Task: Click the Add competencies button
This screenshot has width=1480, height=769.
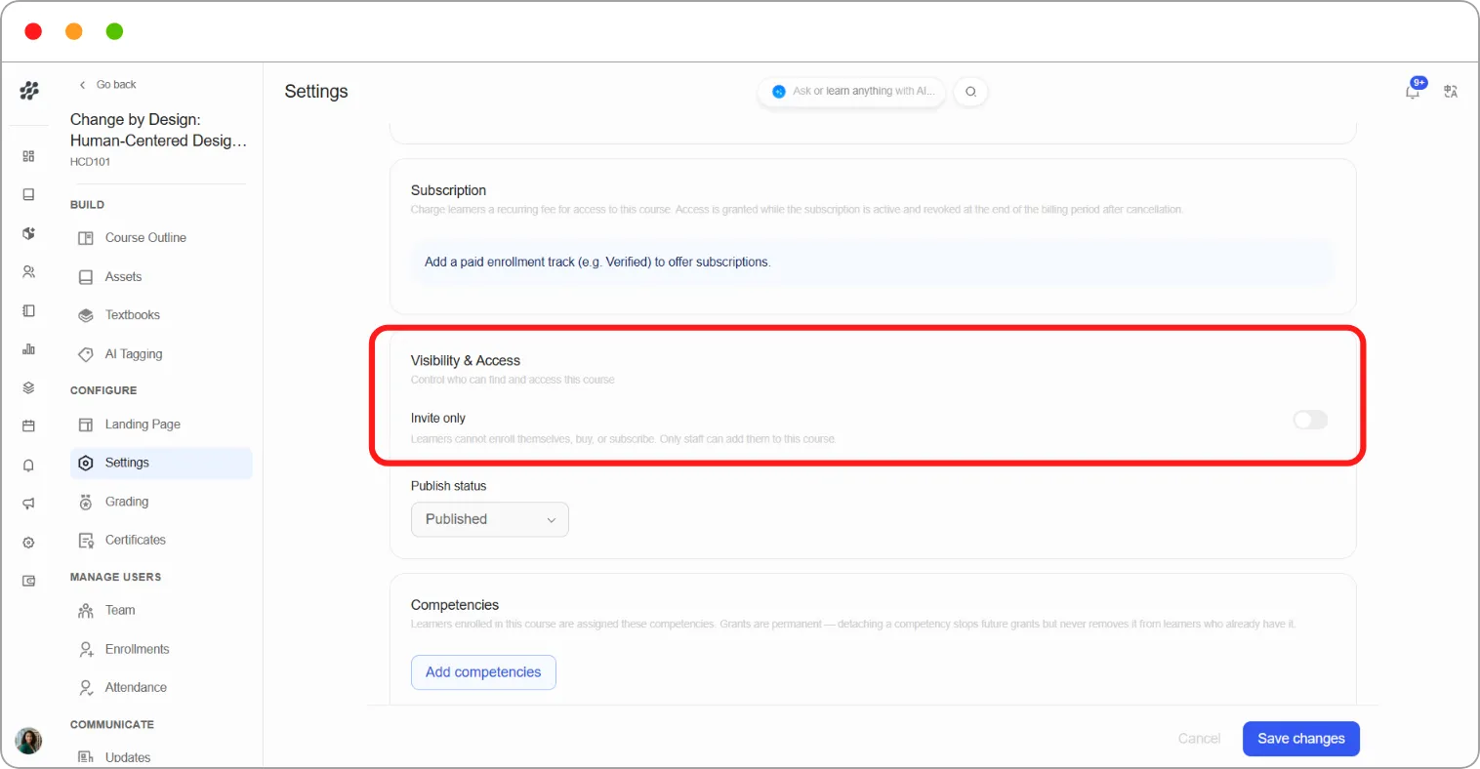Action: pyautogui.click(x=483, y=672)
